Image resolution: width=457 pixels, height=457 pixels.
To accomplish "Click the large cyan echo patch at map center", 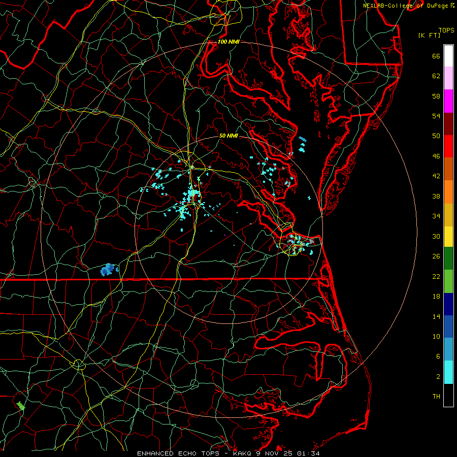I will pos(193,194).
